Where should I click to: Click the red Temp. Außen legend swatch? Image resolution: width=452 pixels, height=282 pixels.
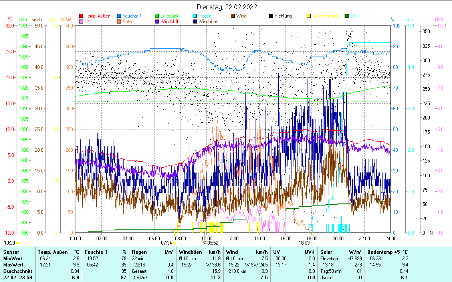point(81,16)
